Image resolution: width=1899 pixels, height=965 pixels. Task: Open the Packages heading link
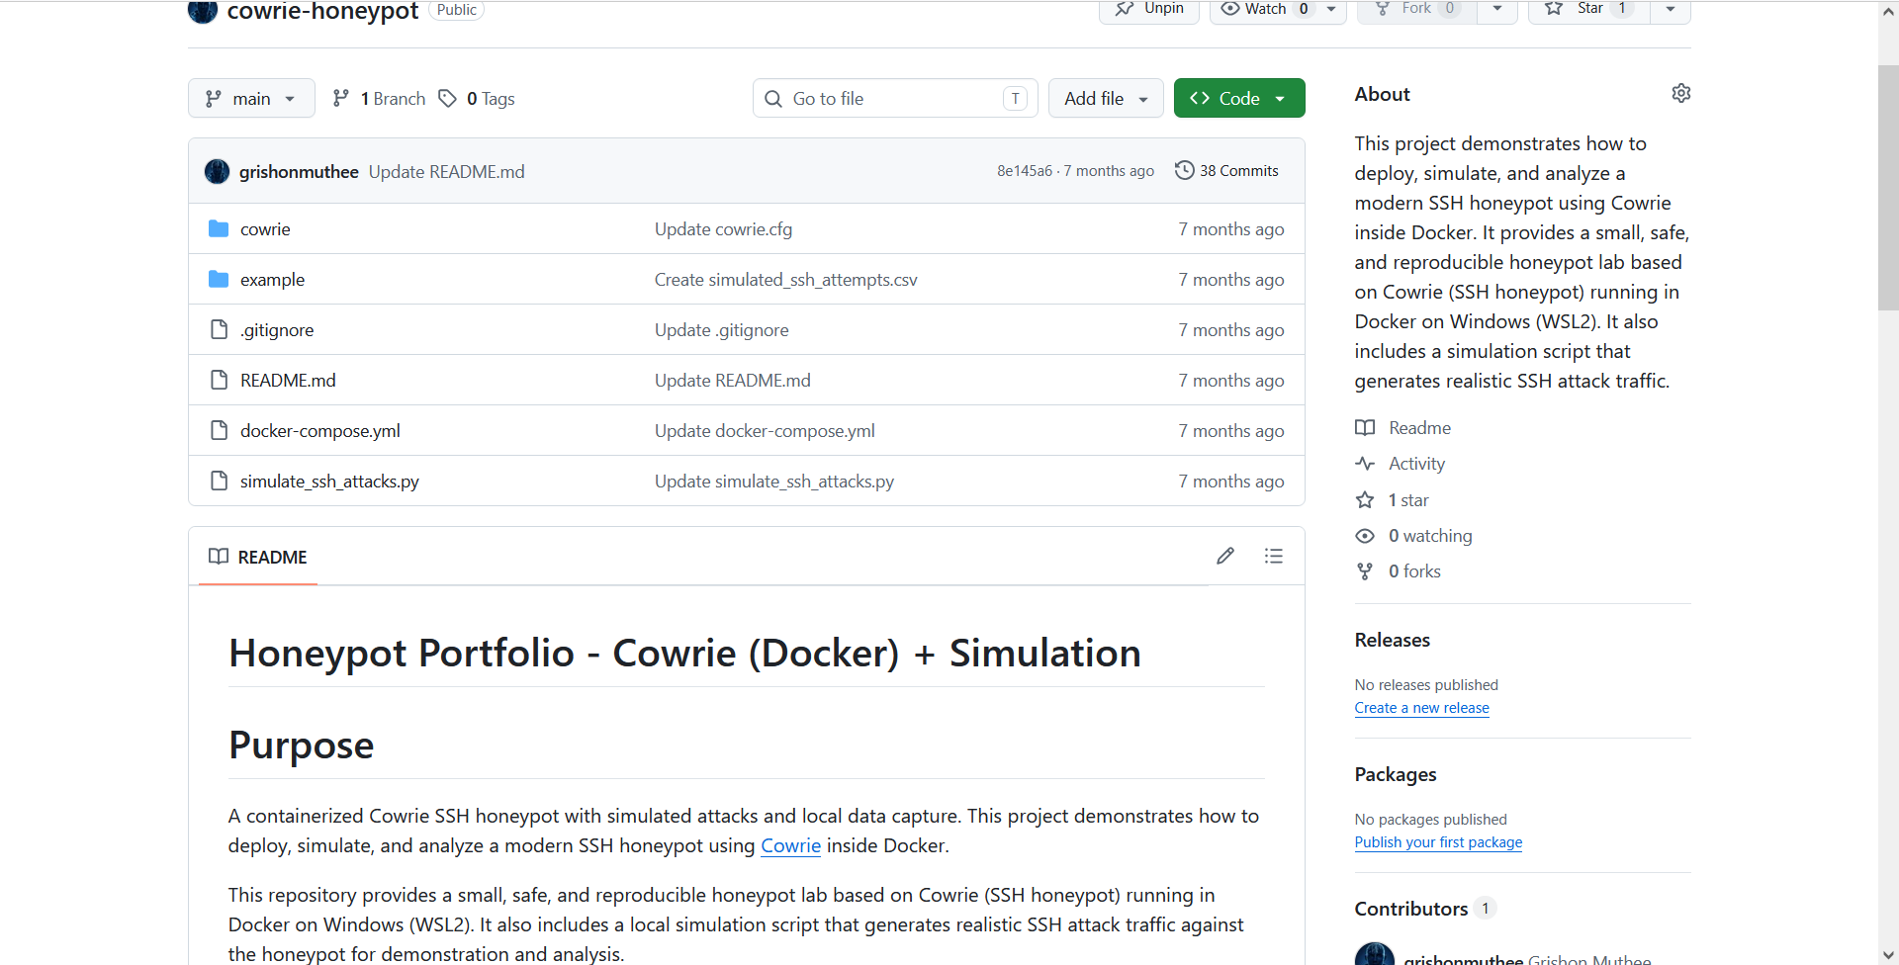[1396, 774]
